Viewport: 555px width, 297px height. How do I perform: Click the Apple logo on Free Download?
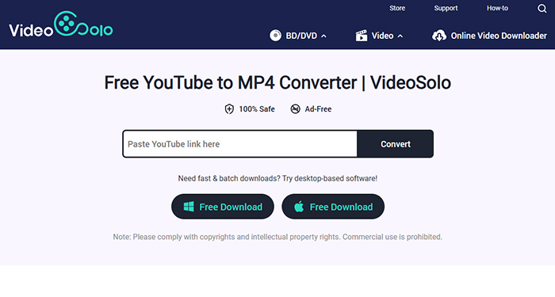[299, 207]
